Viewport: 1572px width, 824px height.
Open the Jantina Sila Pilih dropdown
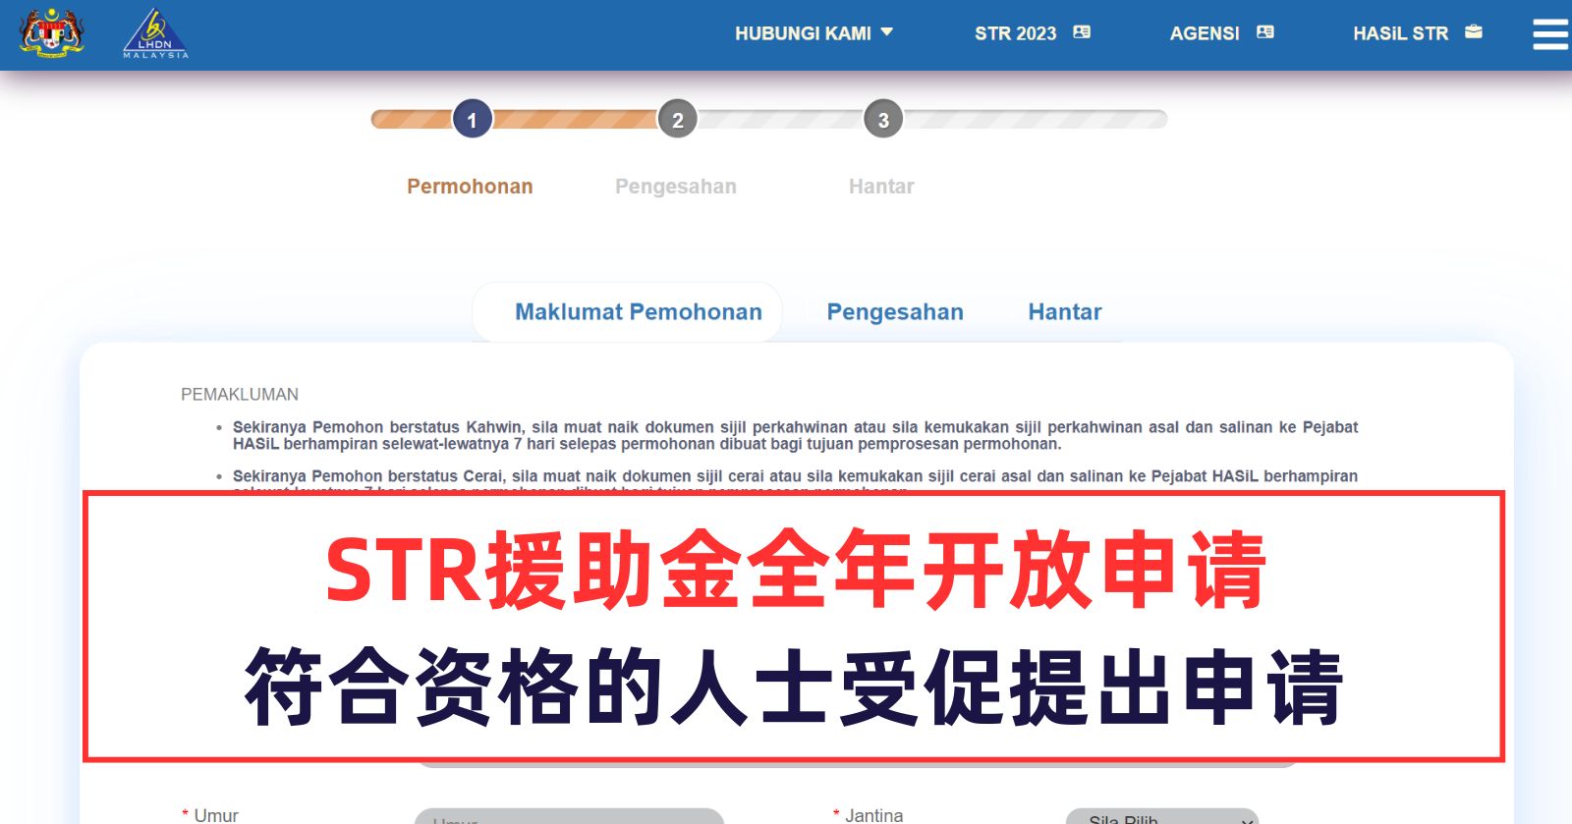tap(1162, 817)
